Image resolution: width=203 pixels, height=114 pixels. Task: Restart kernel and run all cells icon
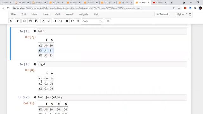tap(78, 21)
